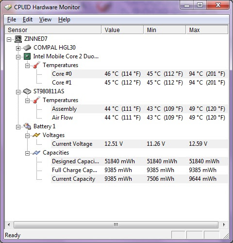Select the COMPAL HGL30 label
Image resolution: width=233 pixels, height=243 pixels.
(54, 48)
